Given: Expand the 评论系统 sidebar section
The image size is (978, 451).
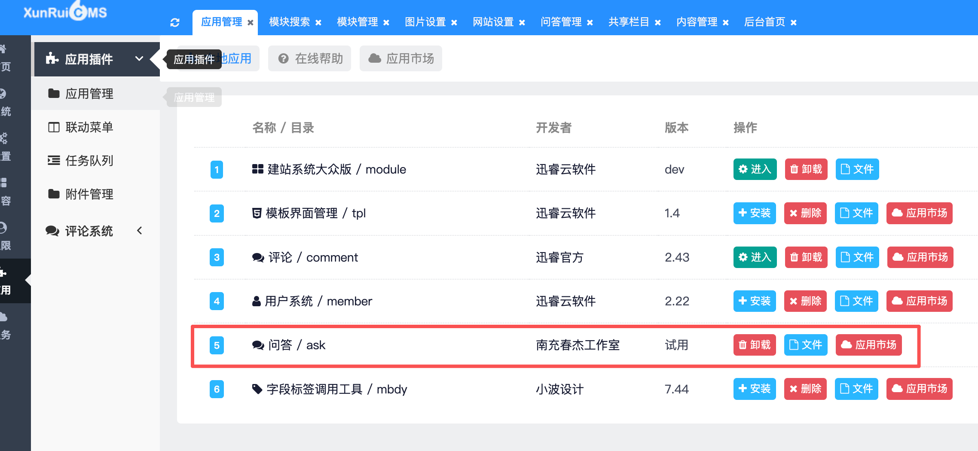Looking at the screenshot, I should 139,231.
